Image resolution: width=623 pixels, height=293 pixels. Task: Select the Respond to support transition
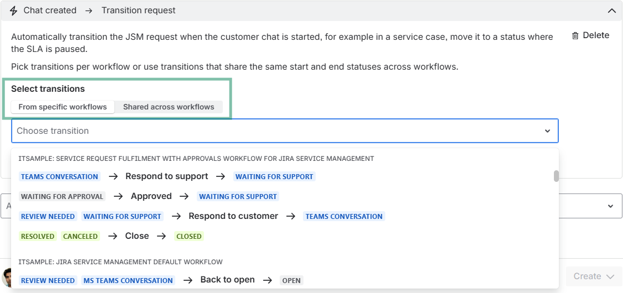(166, 176)
